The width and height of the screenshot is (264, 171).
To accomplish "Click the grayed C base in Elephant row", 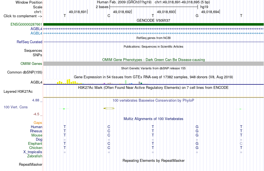I will tap(241, 144).
